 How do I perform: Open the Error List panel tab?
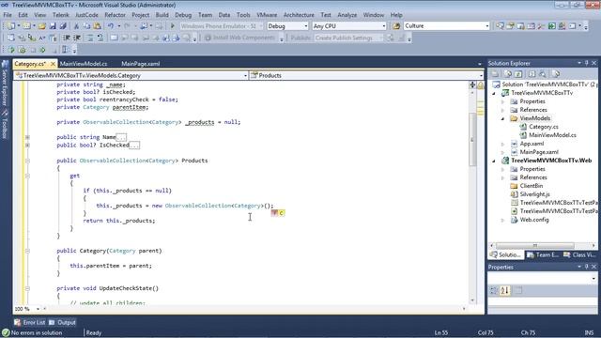pos(30,322)
